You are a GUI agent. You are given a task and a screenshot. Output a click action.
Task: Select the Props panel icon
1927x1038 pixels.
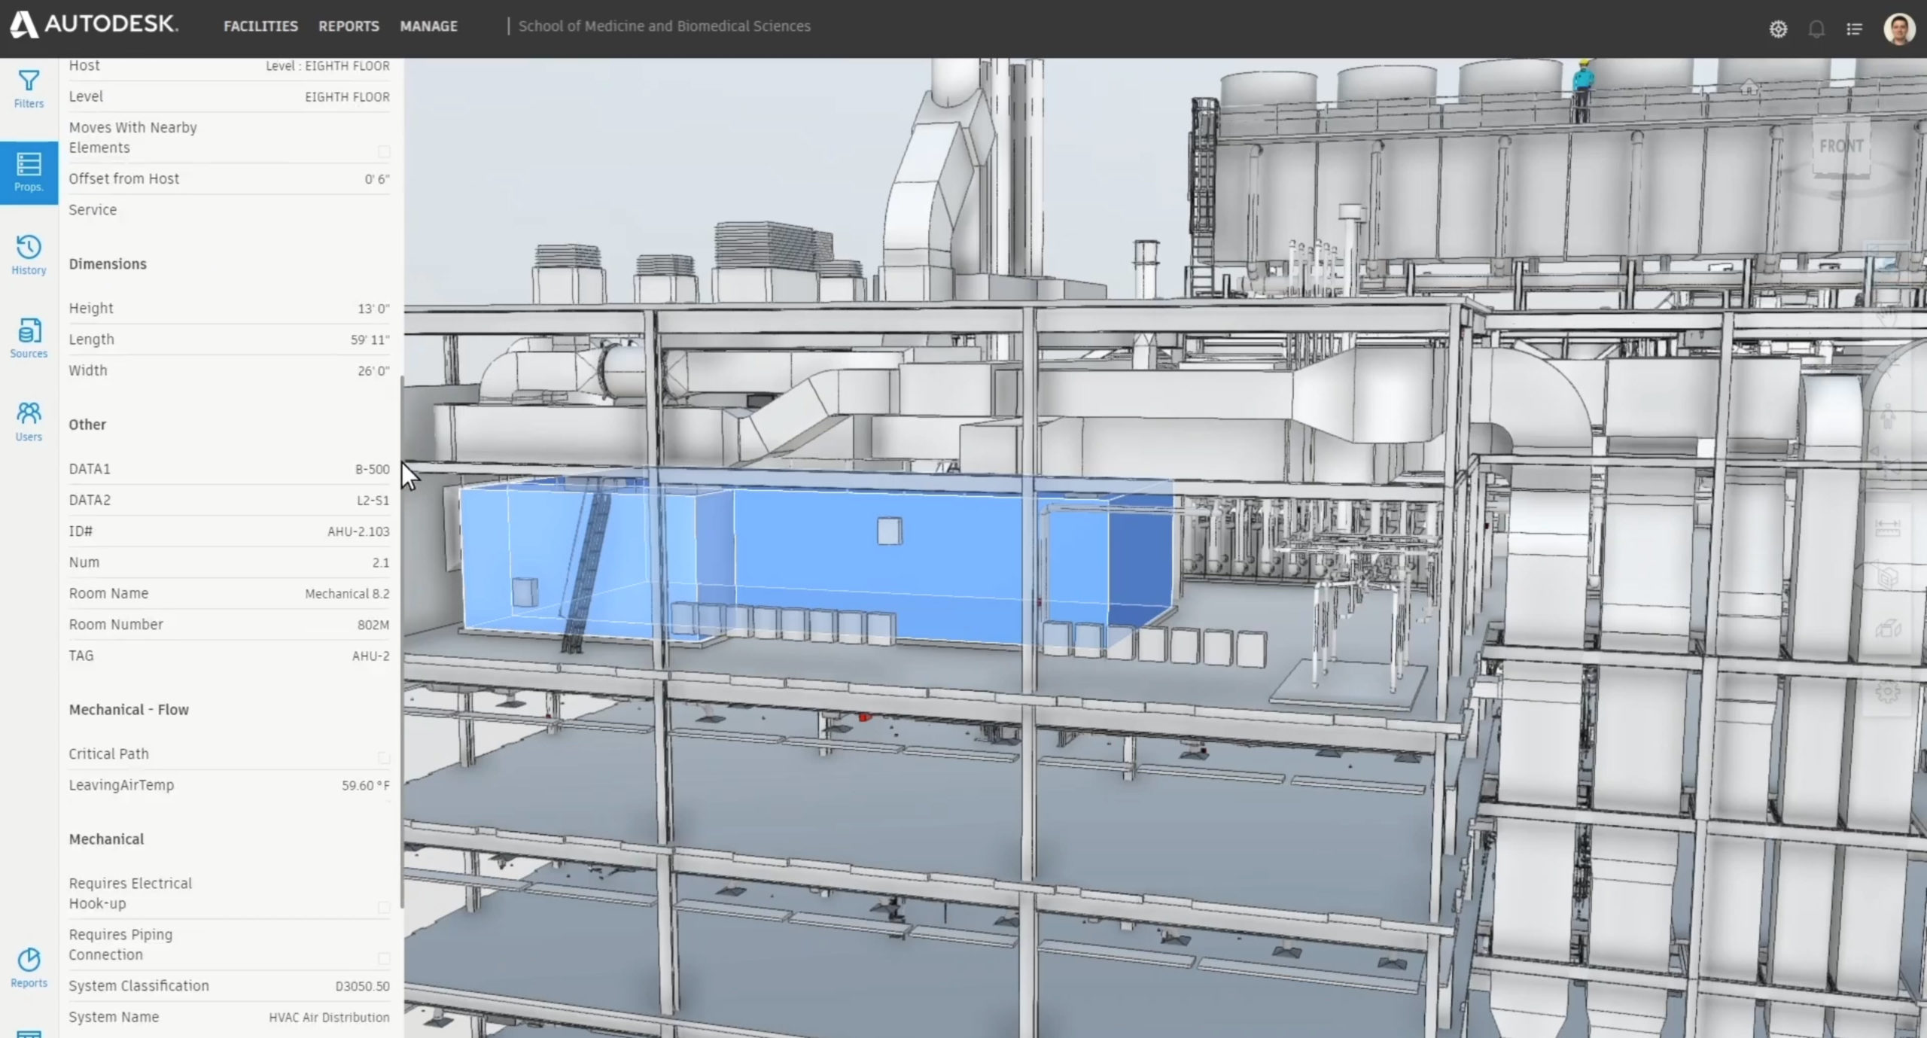coord(29,173)
